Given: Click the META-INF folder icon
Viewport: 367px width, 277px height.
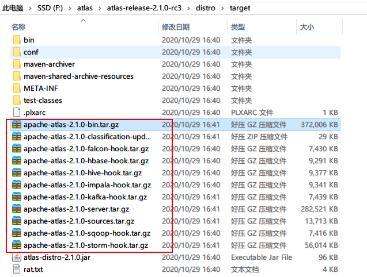Looking at the screenshot, I should tap(16, 89).
